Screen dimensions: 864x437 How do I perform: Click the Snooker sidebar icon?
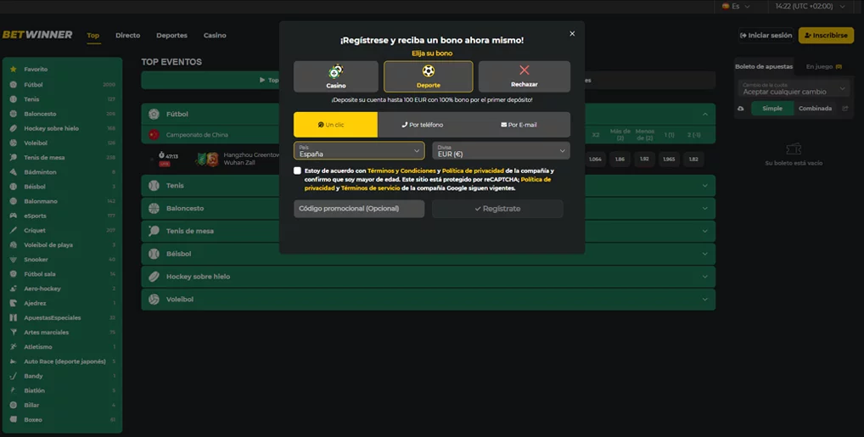[x=14, y=260]
